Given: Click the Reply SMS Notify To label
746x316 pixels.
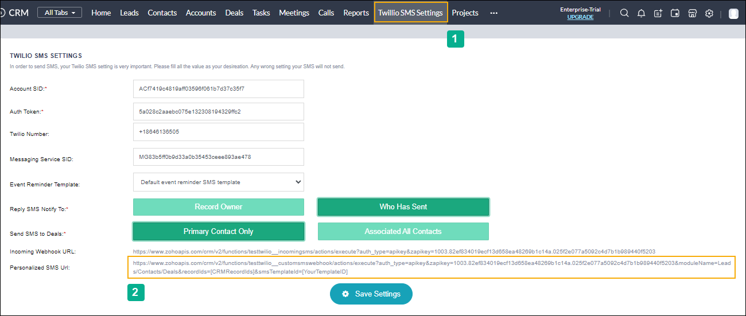Looking at the screenshot, I should pyautogui.click(x=39, y=209).
